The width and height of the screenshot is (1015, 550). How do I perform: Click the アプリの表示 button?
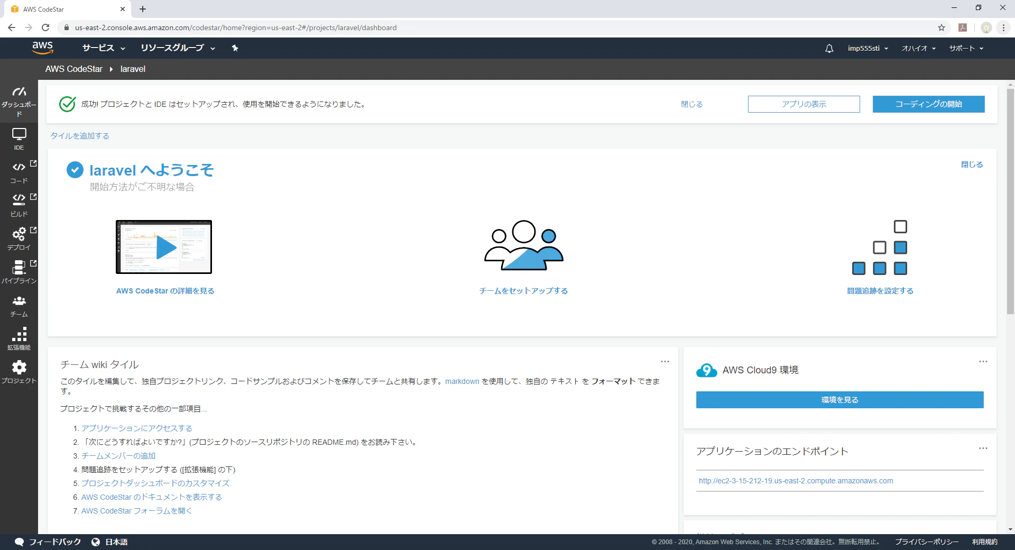click(x=804, y=104)
